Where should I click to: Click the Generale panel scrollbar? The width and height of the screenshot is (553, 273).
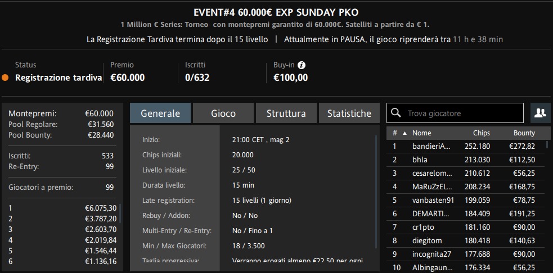coord(376,192)
